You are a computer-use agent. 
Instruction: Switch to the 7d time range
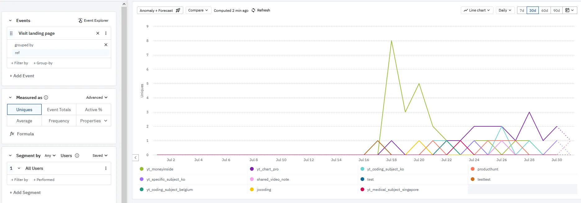[522, 10]
